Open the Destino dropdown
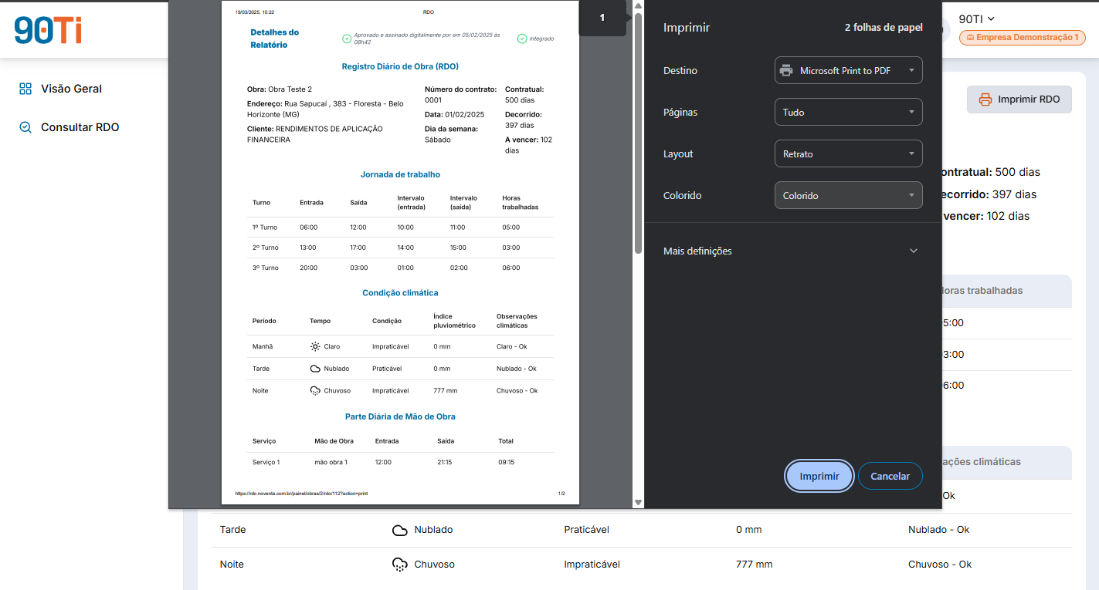 click(x=848, y=70)
